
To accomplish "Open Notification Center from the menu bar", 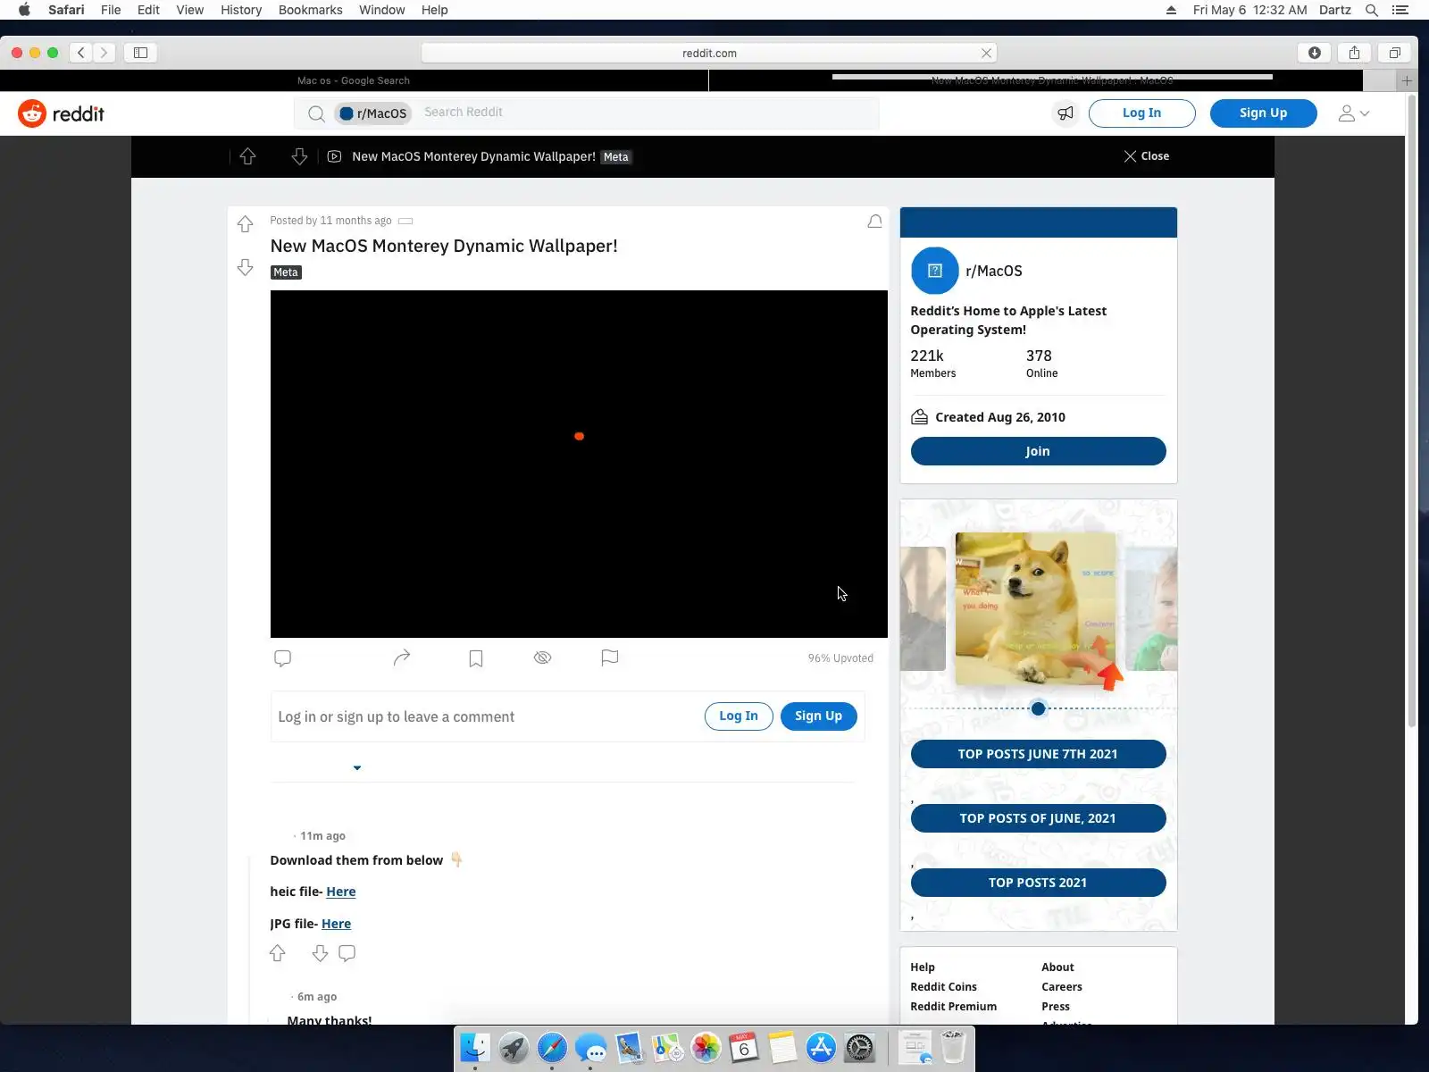I will click(1400, 10).
